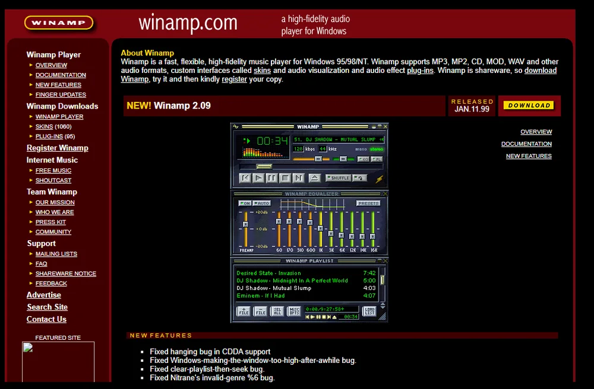Click the yellow DOWNLOAD button
594x389 pixels.
[x=529, y=106]
